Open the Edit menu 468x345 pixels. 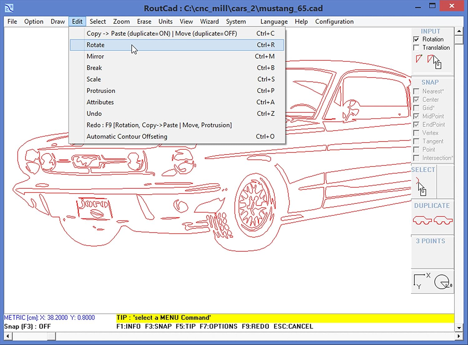pos(77,21)
